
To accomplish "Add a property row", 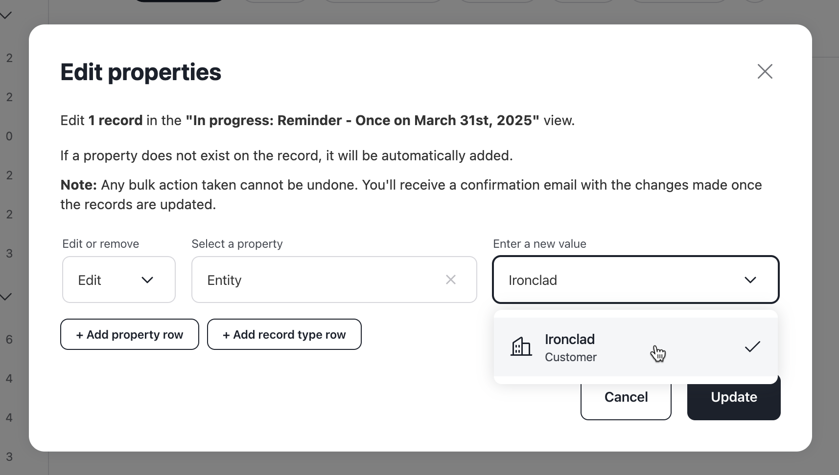I will 130,334.
